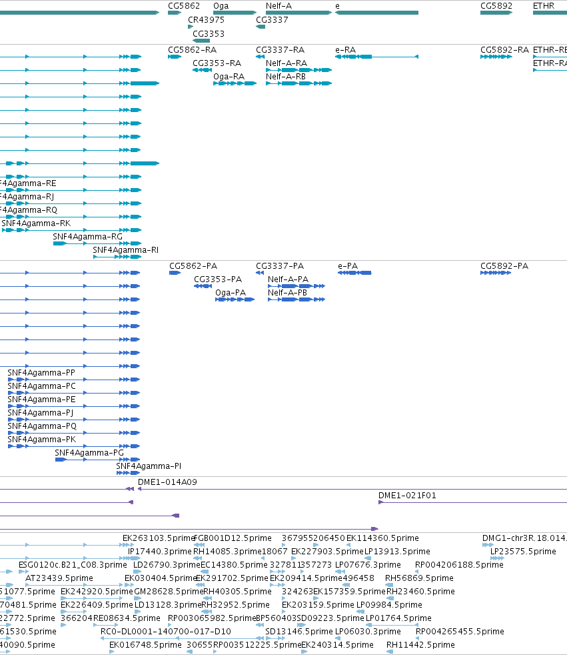Select the RP004206188.5prime EST label
Image resolution: width=567 pixels, height=655 pixels.
coord(459,564)
